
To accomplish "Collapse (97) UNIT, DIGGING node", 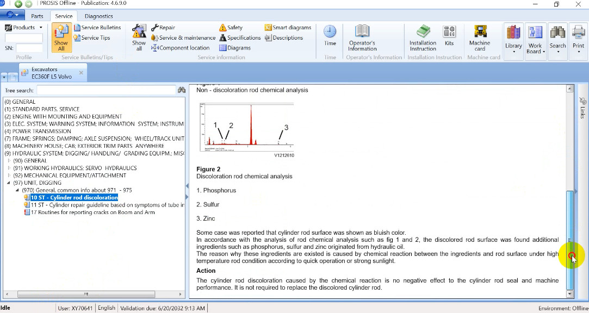I will click(9, 183).
